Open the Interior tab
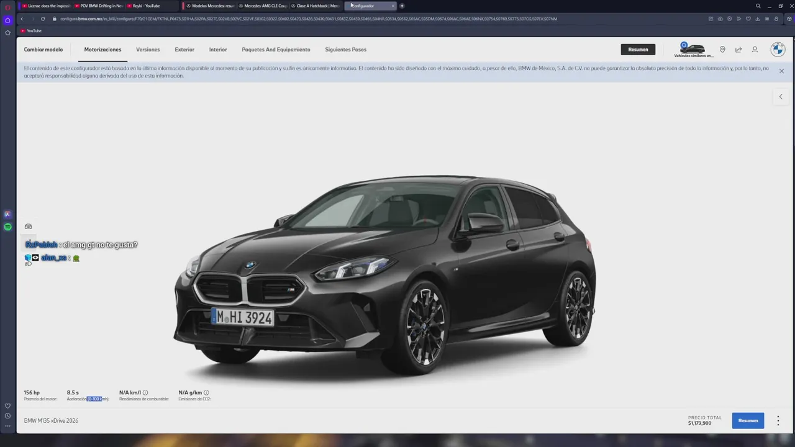795x447 pixels. point(218,50)
